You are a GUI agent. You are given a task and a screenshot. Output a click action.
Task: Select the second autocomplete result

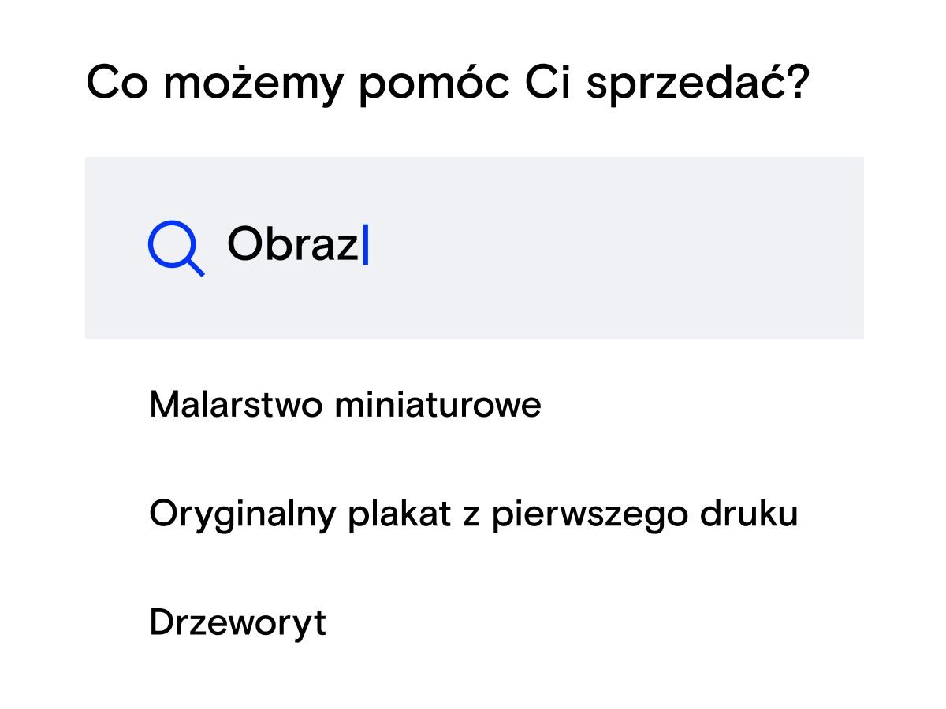473,514
